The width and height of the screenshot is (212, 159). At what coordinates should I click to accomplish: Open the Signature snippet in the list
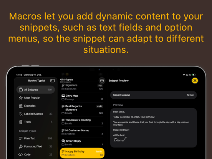tap(82, 87)
